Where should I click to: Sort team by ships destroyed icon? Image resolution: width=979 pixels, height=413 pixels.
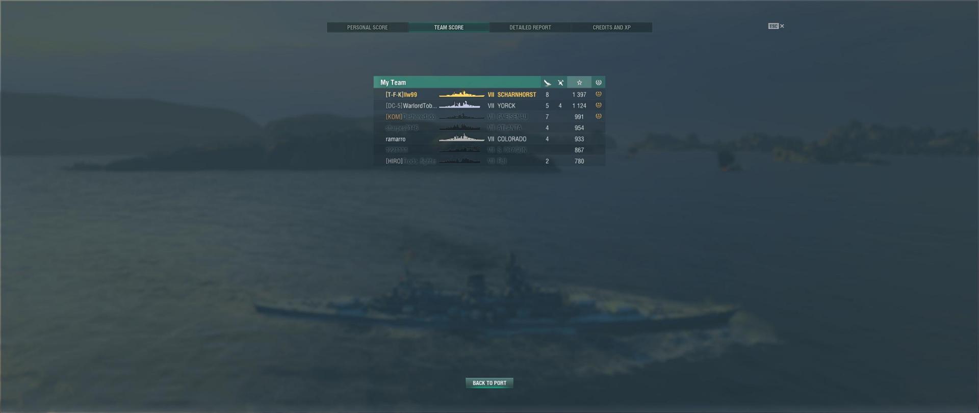547,83
